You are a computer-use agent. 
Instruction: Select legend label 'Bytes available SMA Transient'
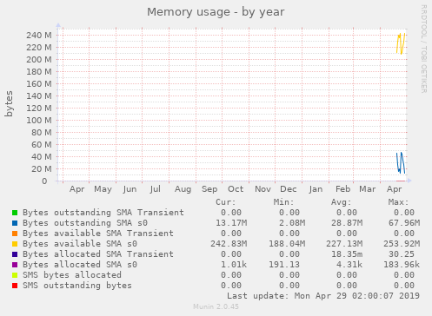tap(98, 234)
